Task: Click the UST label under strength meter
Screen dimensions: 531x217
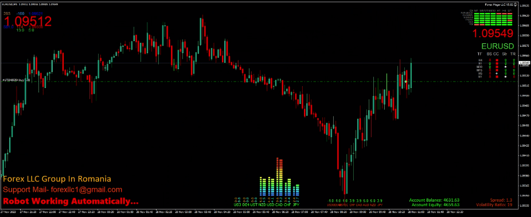Action: [x=253, y=204]
